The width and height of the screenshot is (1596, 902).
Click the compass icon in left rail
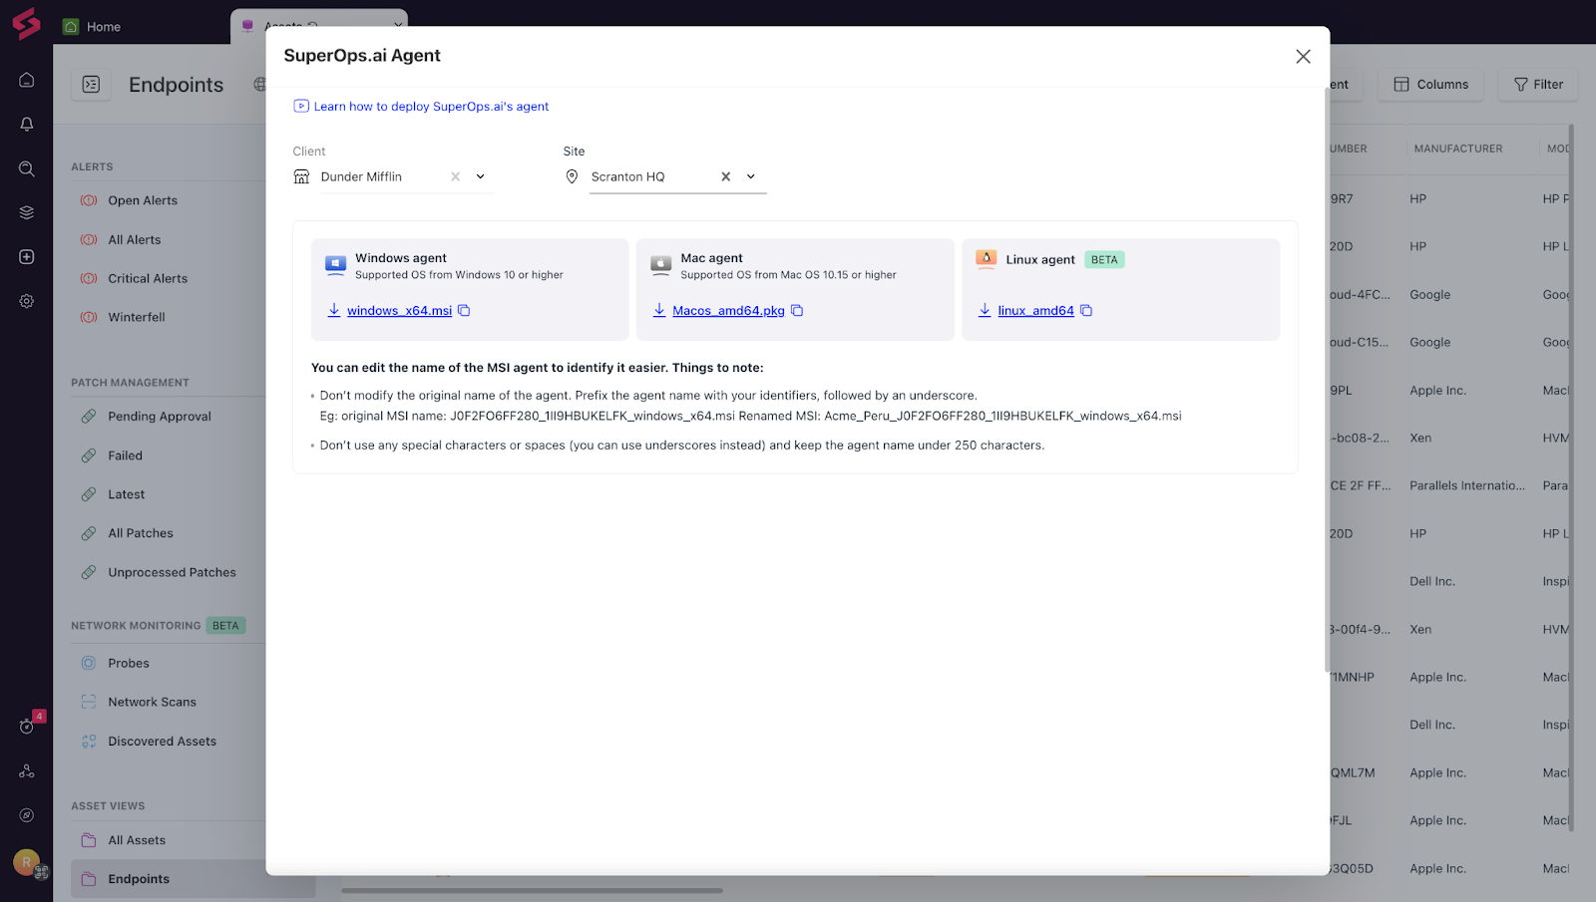pos(27,815)
